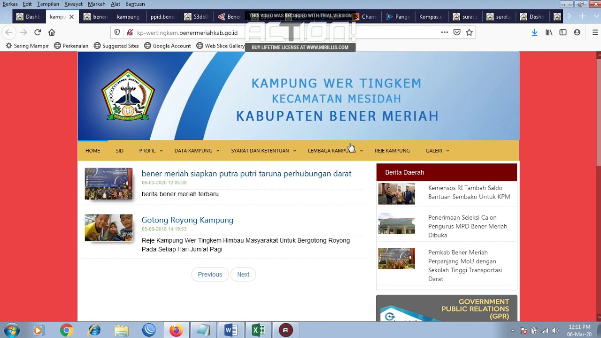Open the Firefox hamburger menu
The image size is (601, 338).
[x=595, y=32]
